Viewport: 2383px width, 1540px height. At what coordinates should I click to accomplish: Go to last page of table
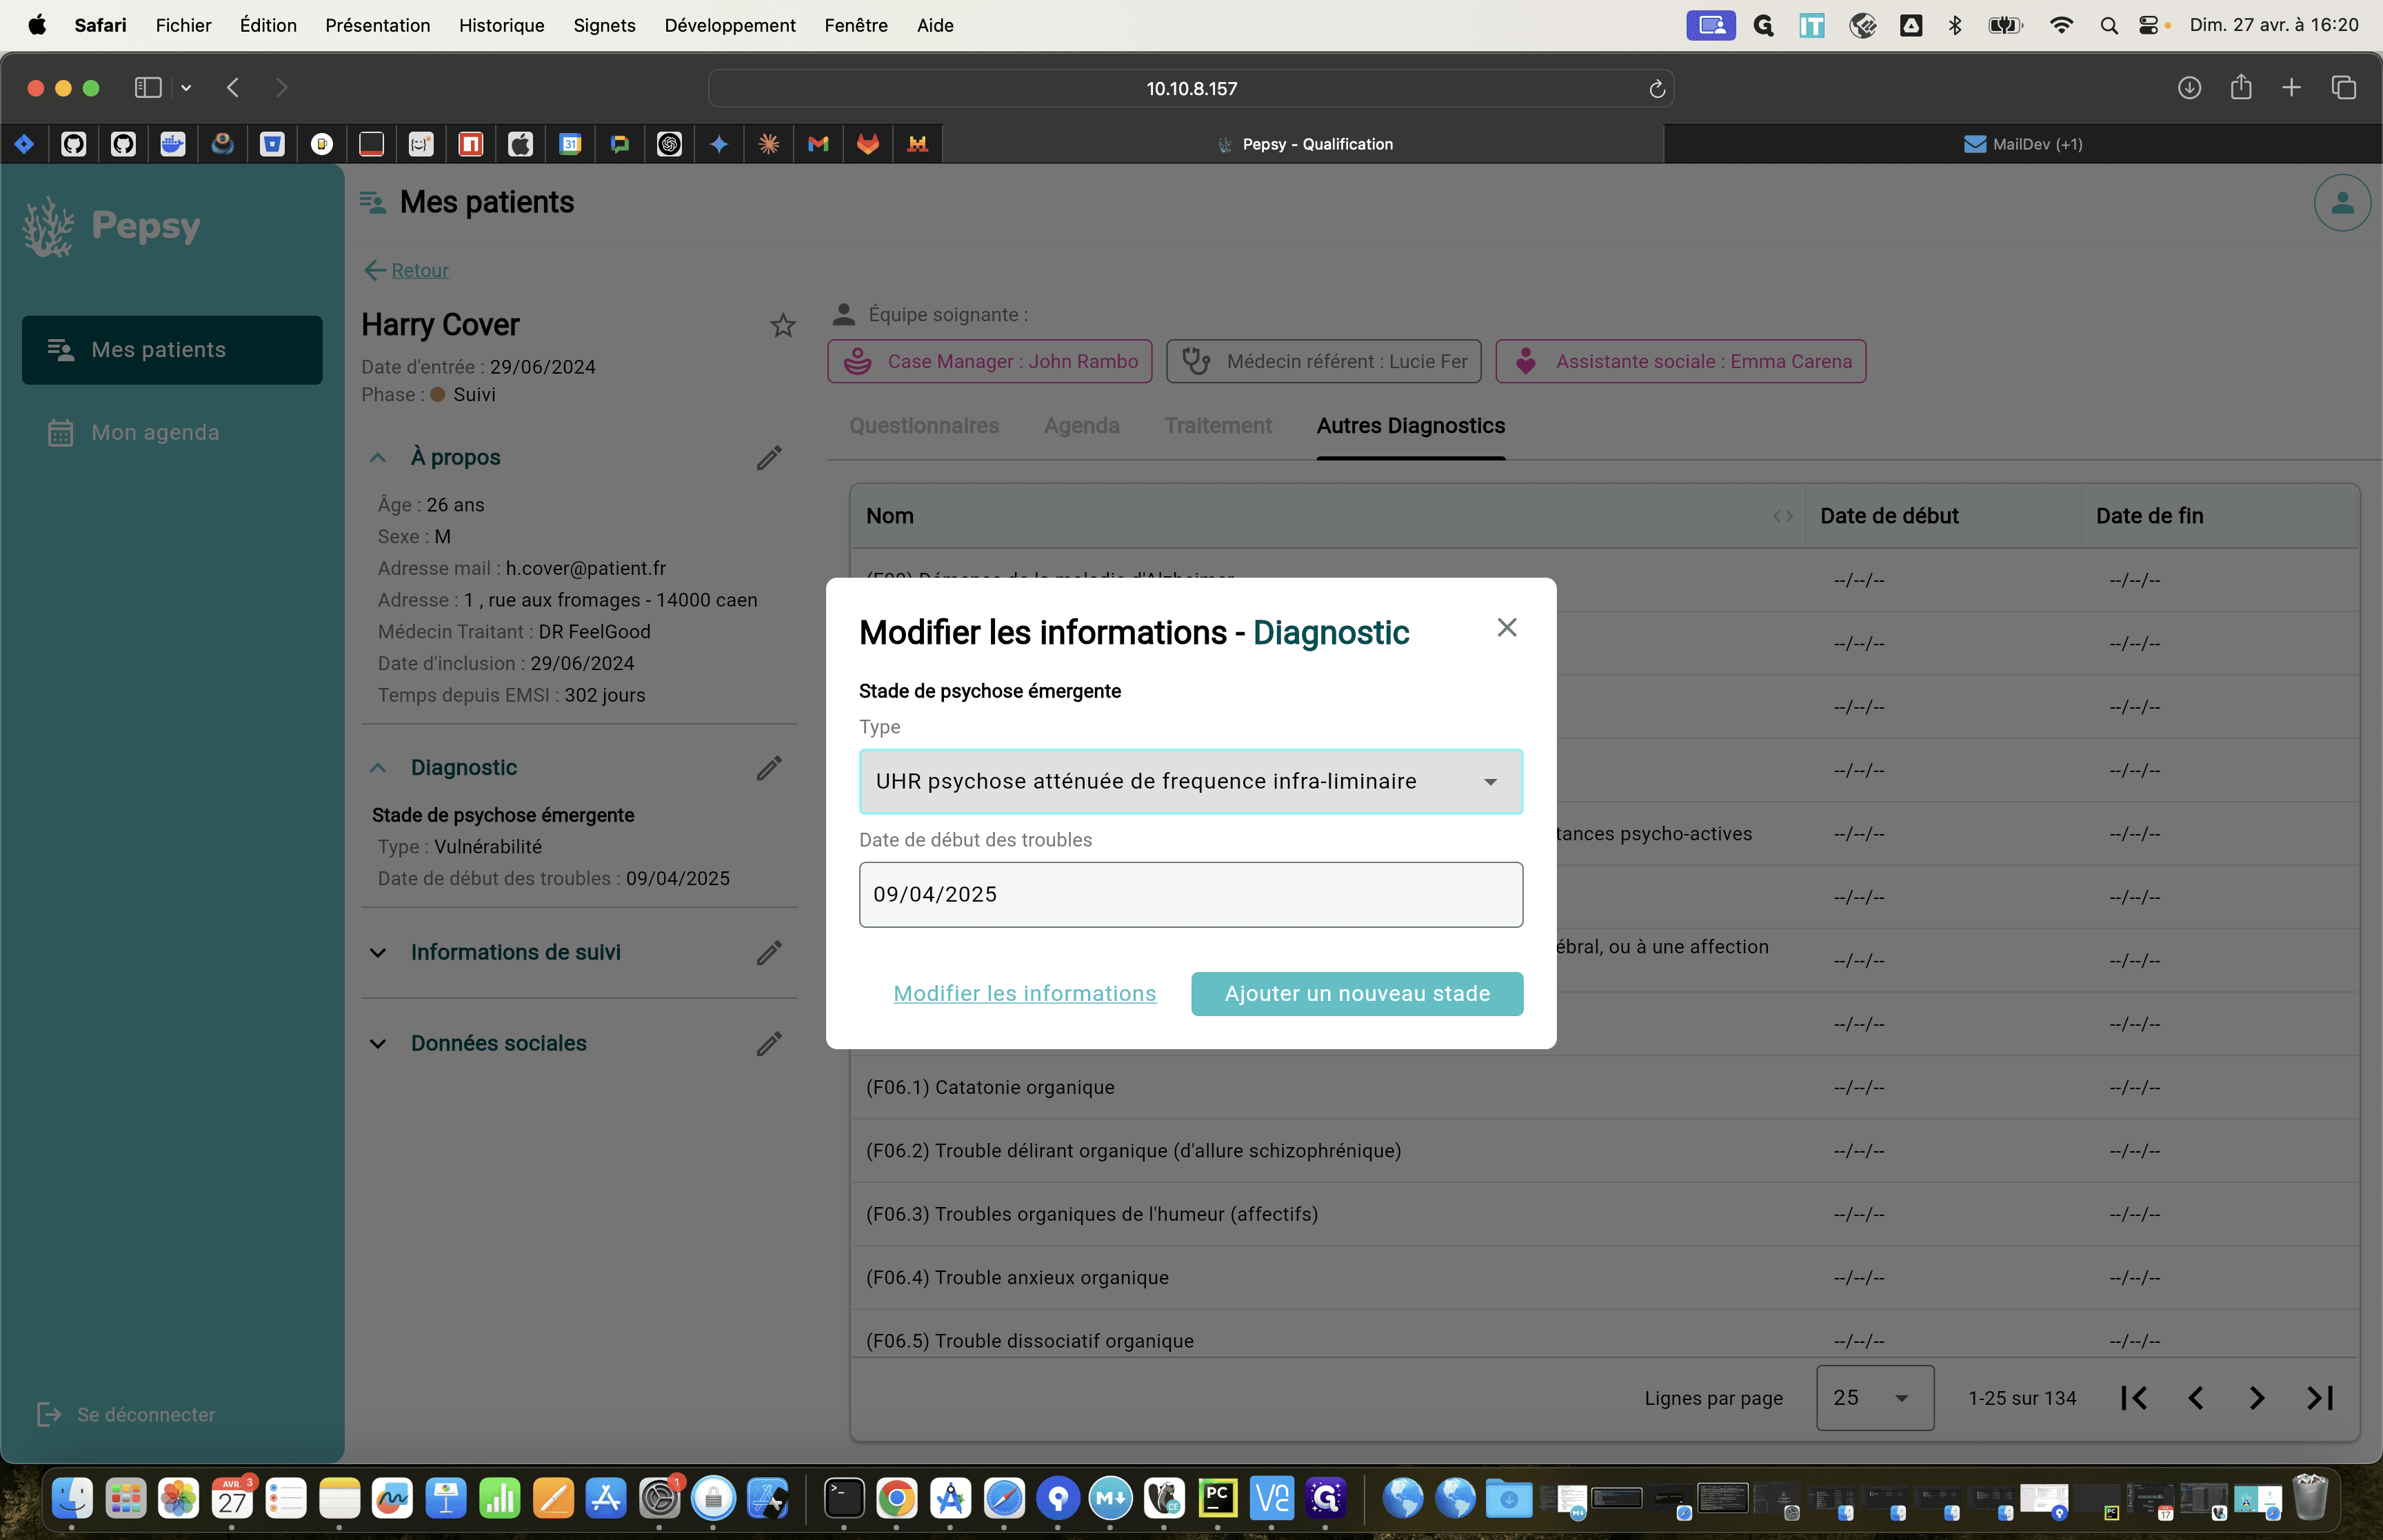coord(2319,1398)
